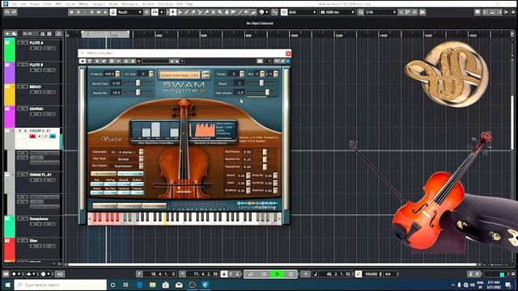Open the Touch automation mode dropdown
Image resolution: width=518 pixels, height=291 pixels.
coord(129,12)
